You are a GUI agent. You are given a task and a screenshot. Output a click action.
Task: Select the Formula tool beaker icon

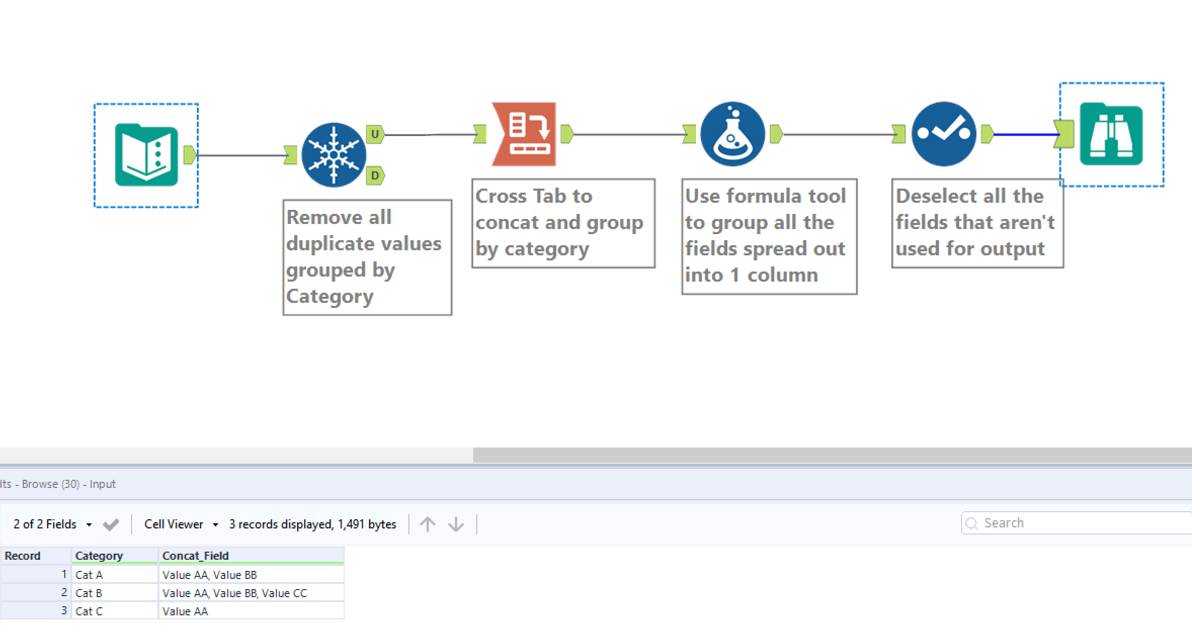pyautogui.click(x=732, y=134)
